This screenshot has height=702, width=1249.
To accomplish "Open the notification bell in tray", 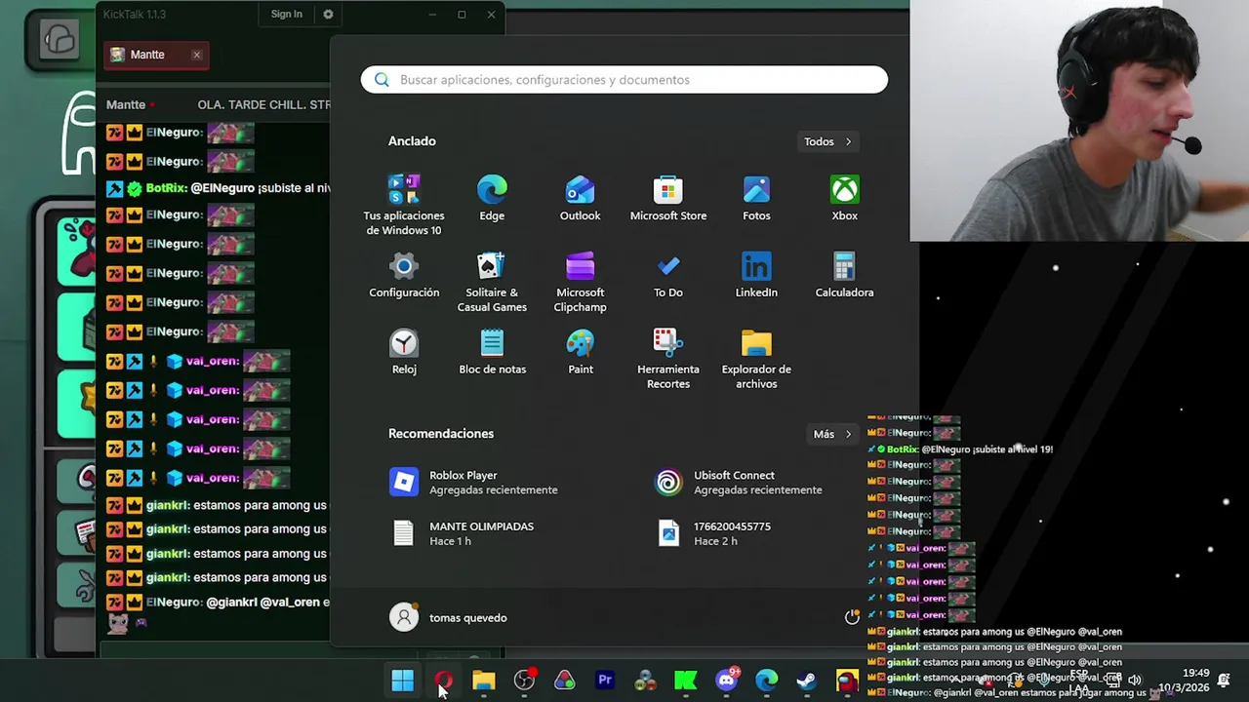I will 1224,680.
